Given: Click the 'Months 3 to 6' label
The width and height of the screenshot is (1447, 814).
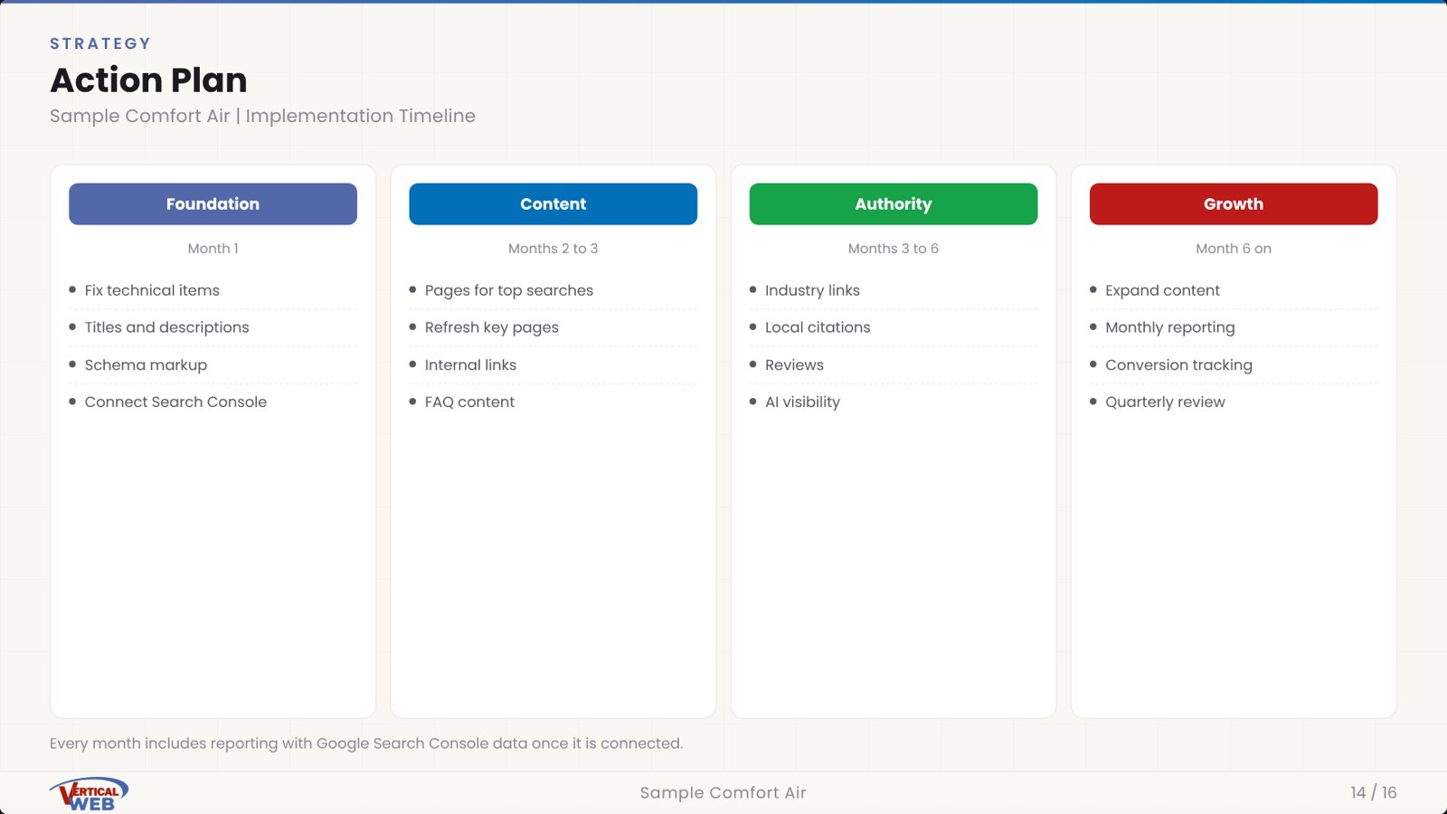Looking at the screenshot, I should (x=894, y=249).
